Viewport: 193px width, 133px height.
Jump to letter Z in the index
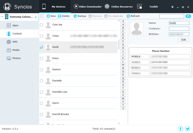point(123,108)
